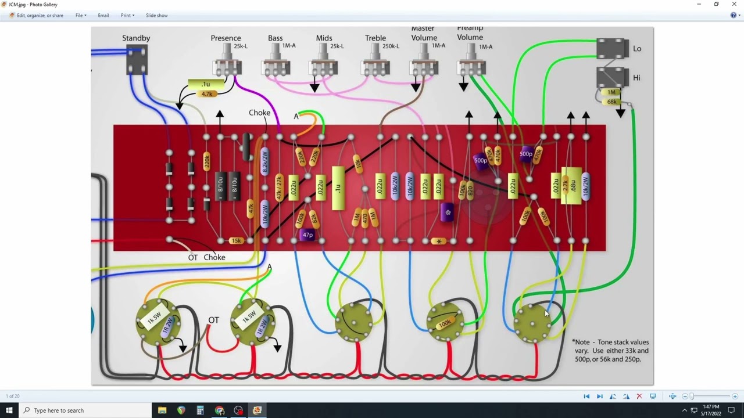Click the taskbar search box
Image resolution: width=744 pixels, height=418 pixels.
(x=85, y=410)
